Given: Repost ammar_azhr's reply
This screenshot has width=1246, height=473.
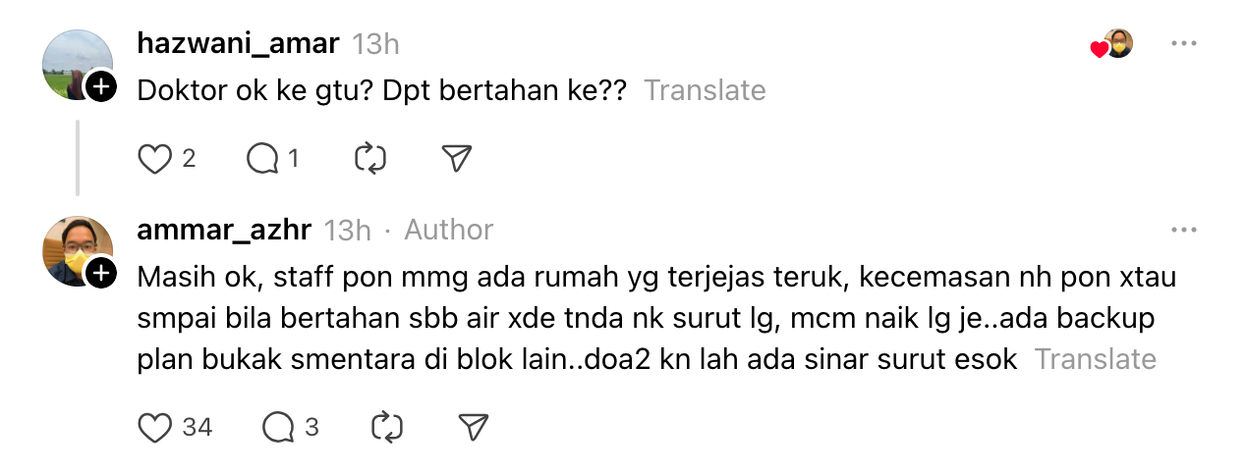Looking at the screenshot, I should (386, 427).
